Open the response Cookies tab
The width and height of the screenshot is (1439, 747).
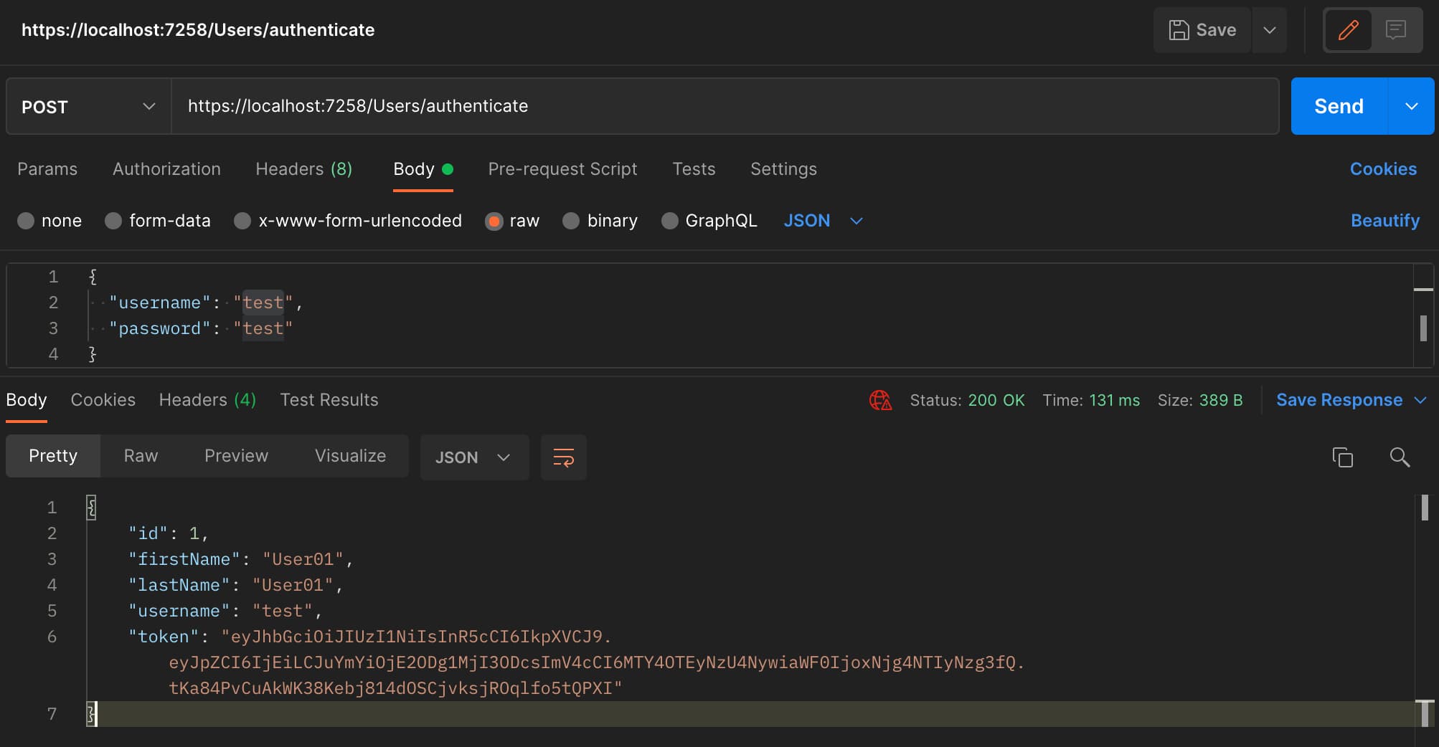[103, 400]
